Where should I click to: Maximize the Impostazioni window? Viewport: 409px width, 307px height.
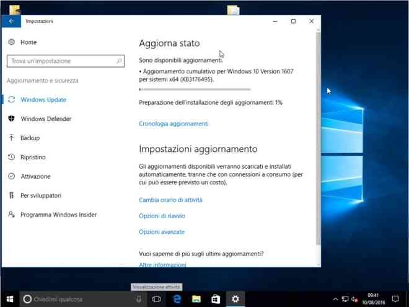[x=293, y=21]
